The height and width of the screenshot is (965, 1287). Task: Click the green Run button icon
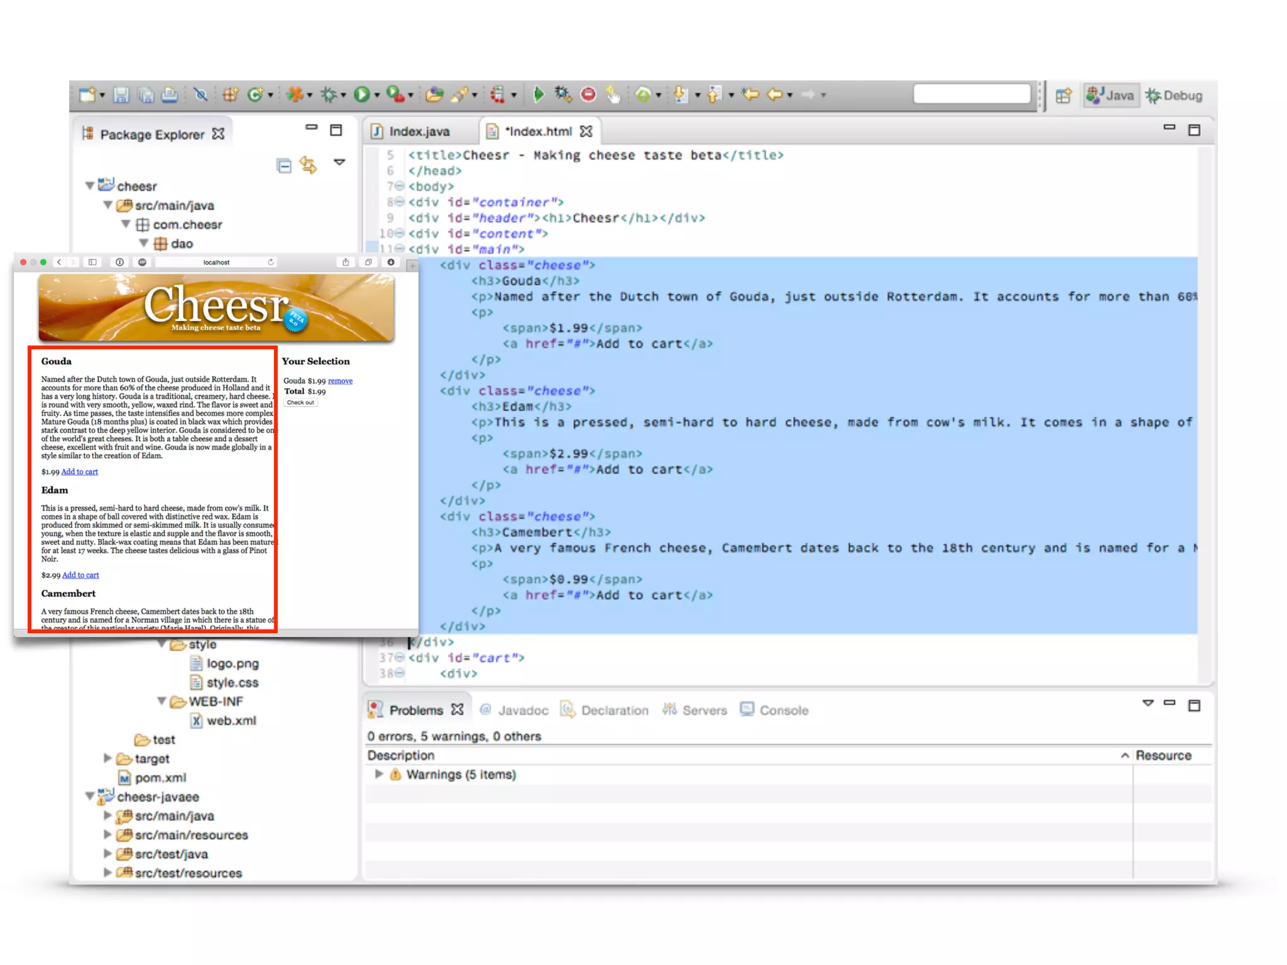tap(361, 94)
